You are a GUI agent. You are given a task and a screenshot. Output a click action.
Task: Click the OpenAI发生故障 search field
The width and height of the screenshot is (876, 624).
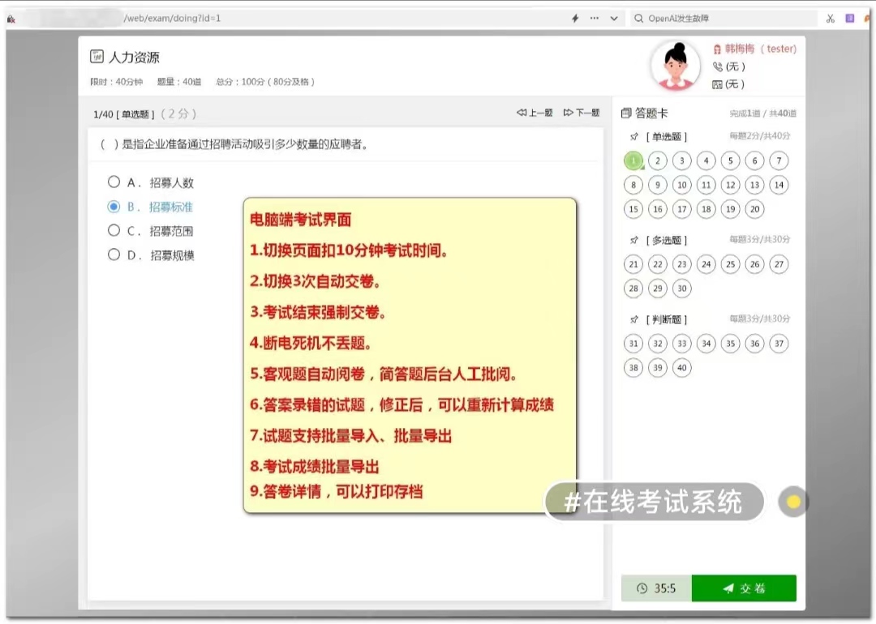[x=724, y=19]
